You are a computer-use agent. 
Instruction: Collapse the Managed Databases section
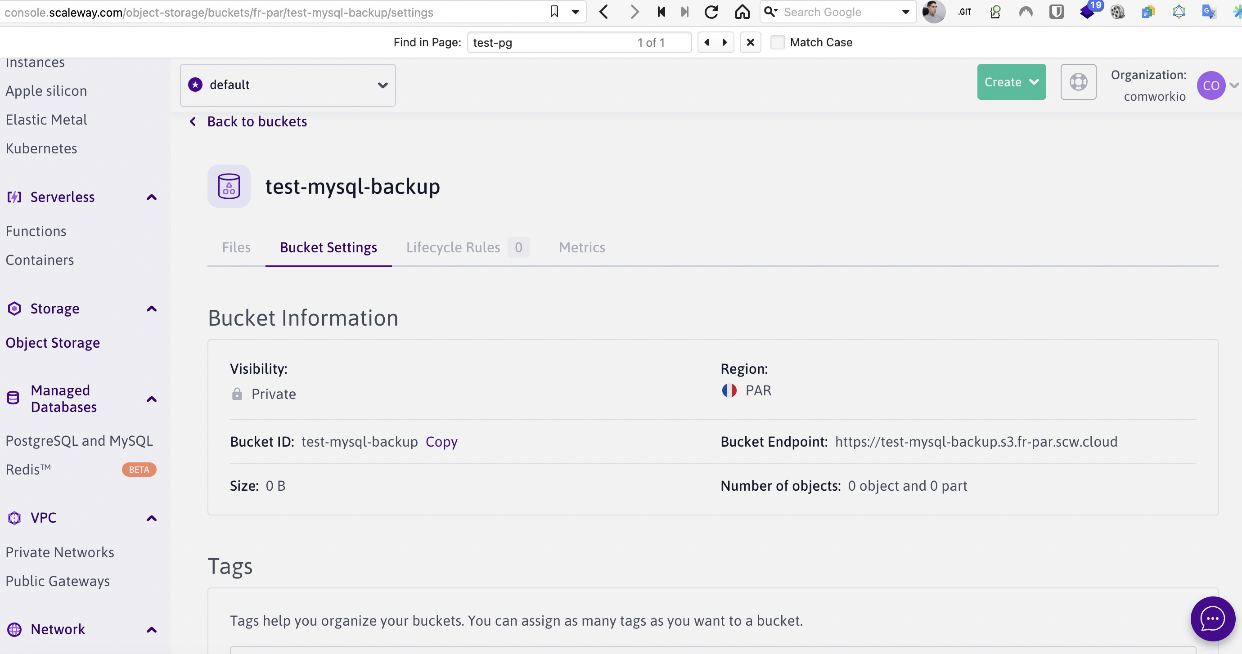point(151,399)
